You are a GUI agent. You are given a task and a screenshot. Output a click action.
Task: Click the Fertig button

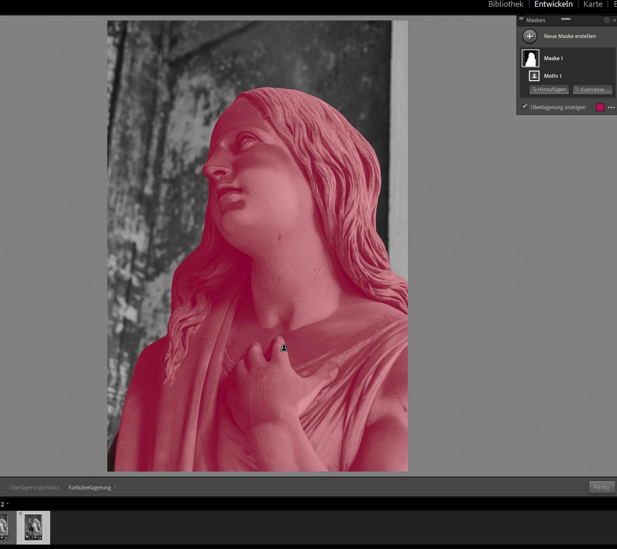[602, 487]
